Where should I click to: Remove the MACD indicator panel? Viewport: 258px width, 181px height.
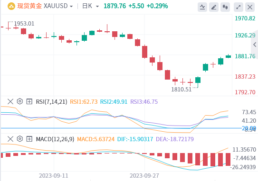10,139
